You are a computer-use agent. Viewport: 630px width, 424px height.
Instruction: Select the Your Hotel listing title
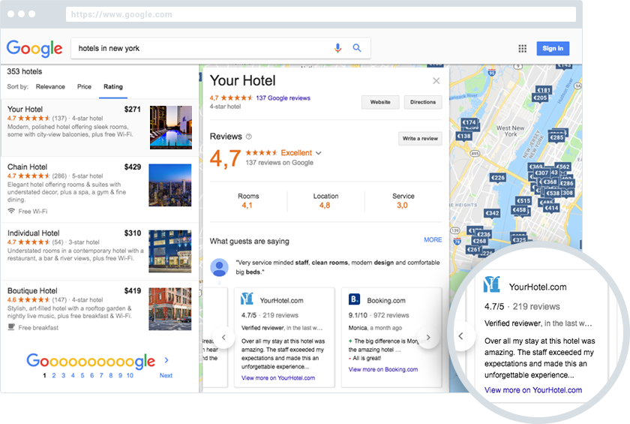[x=25, y=110]
